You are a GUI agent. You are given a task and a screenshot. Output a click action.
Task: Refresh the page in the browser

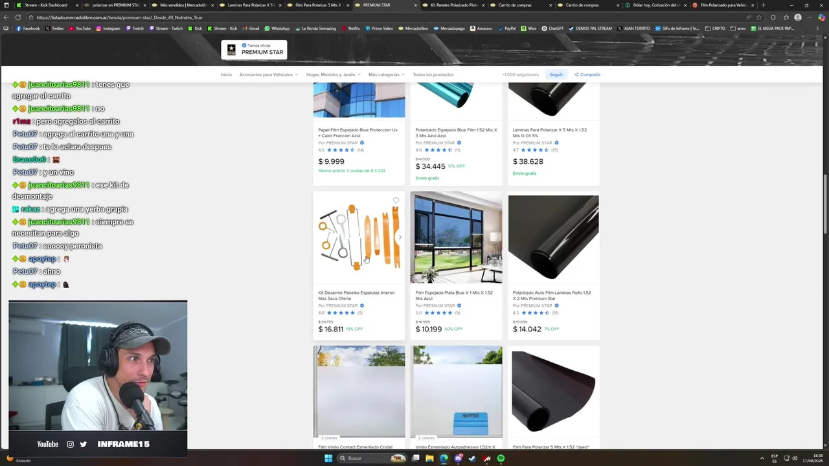click(18, 17)
